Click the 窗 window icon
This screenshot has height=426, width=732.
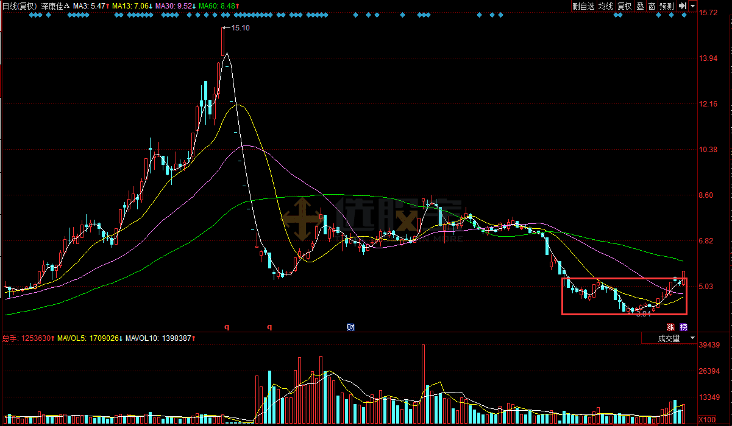point(652,6)
